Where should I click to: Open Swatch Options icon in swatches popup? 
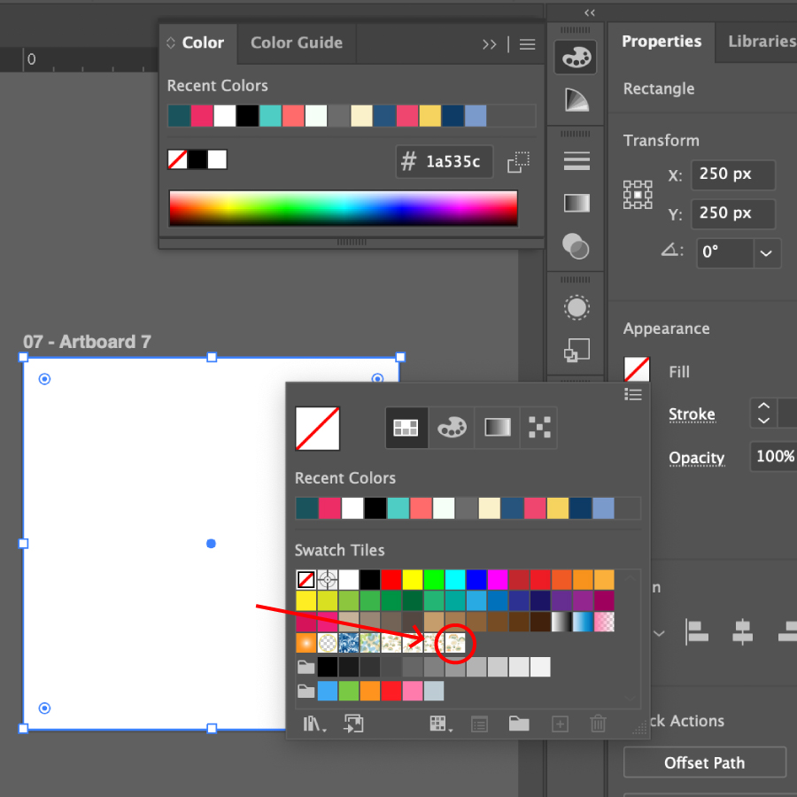479,723
